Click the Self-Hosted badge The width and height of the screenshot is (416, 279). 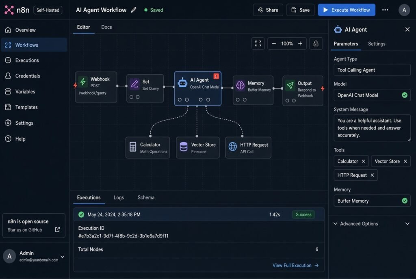(48, 10)
